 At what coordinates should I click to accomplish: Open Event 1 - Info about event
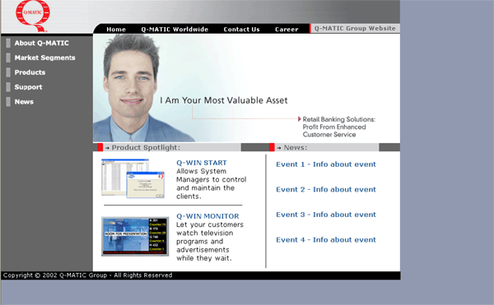326,164
